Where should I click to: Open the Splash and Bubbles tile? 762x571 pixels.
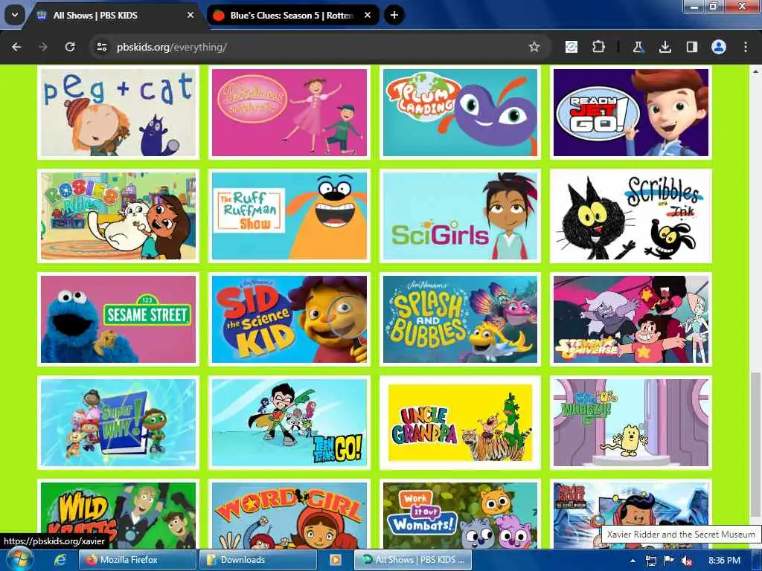click(x=460, y=319)
